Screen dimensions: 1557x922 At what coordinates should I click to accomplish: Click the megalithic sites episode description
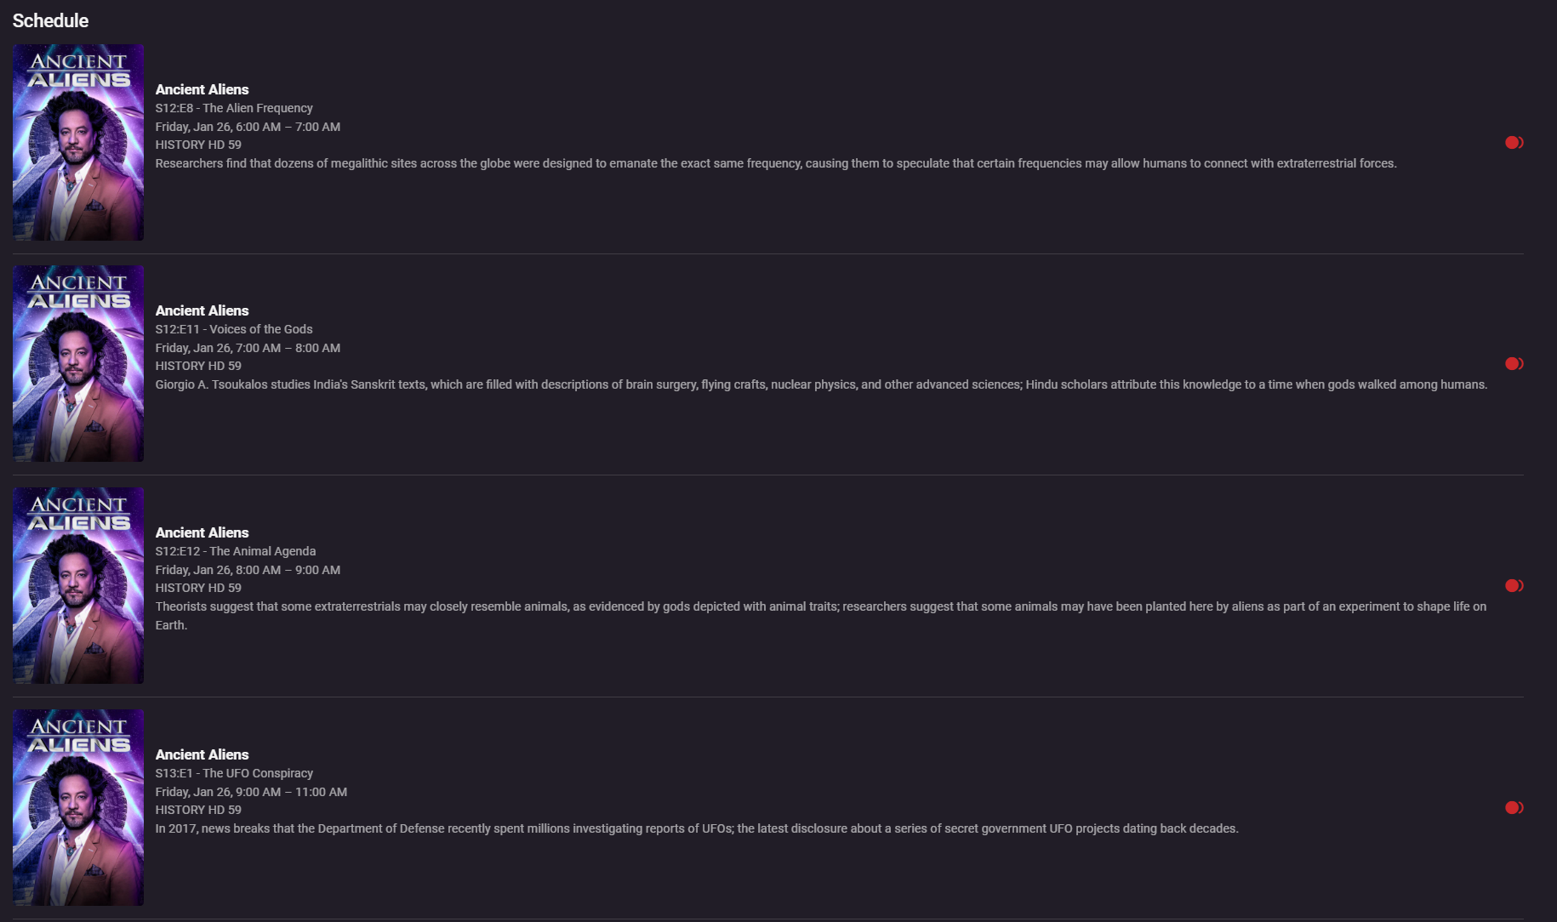tap(775, 163)
